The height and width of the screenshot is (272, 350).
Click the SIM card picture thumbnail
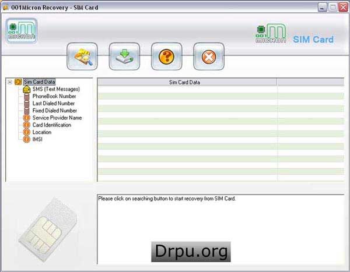pos(48,229)
